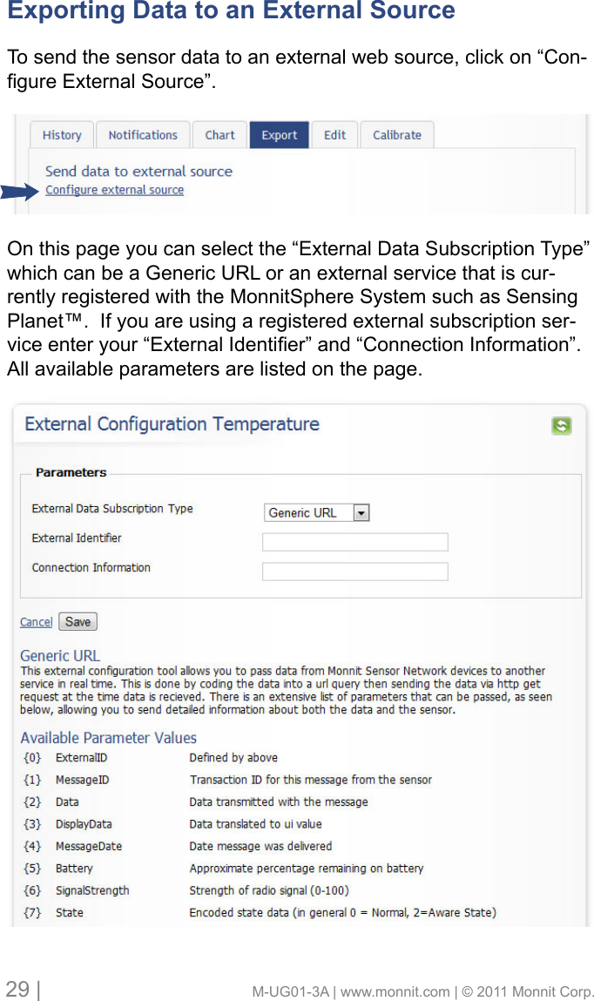This screenshot has width=594, height=1001.
Task: Go to the Edit tab
Action: 334,135
